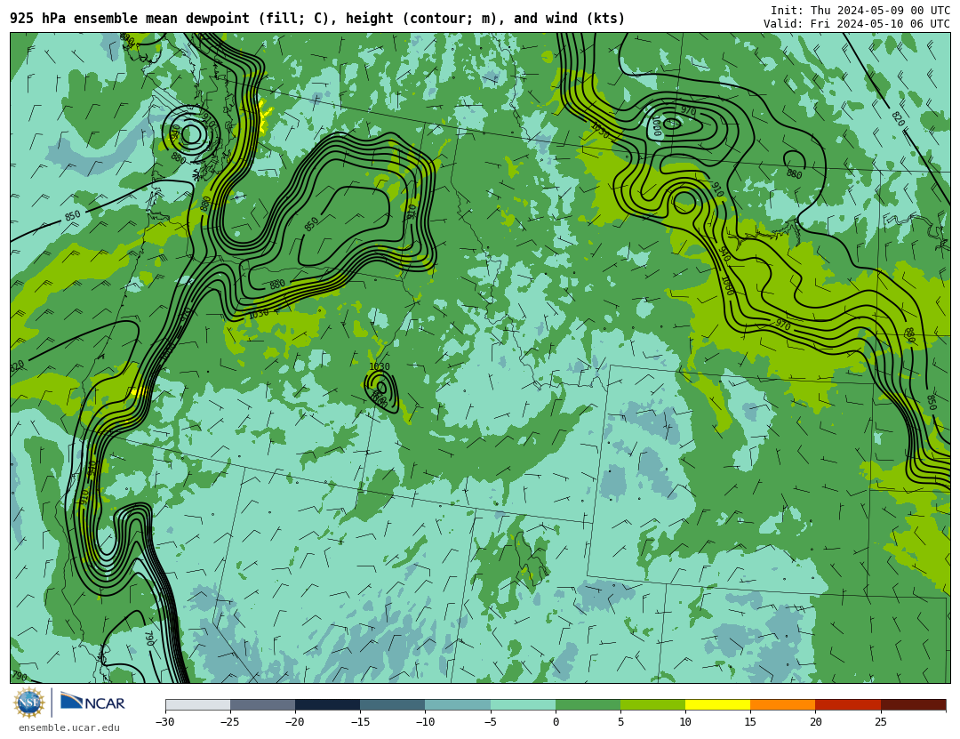Pick the yellow 10 to 15 colorbar segment
This screenshot has height=739, width=960.
tap(718, 705)
